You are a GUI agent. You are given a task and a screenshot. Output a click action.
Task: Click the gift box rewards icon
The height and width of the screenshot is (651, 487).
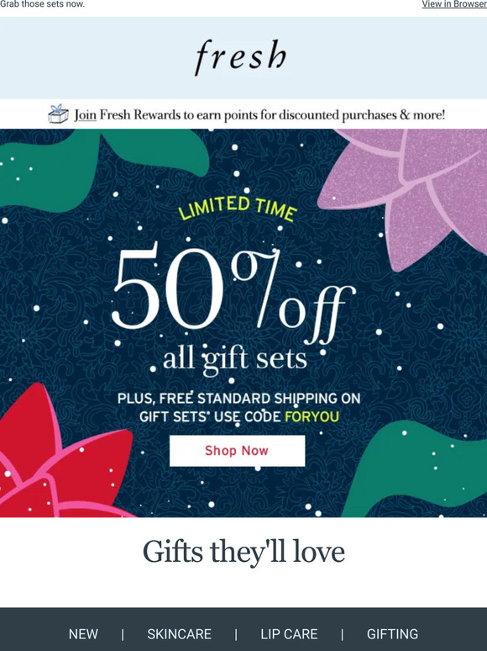[59, 114]
